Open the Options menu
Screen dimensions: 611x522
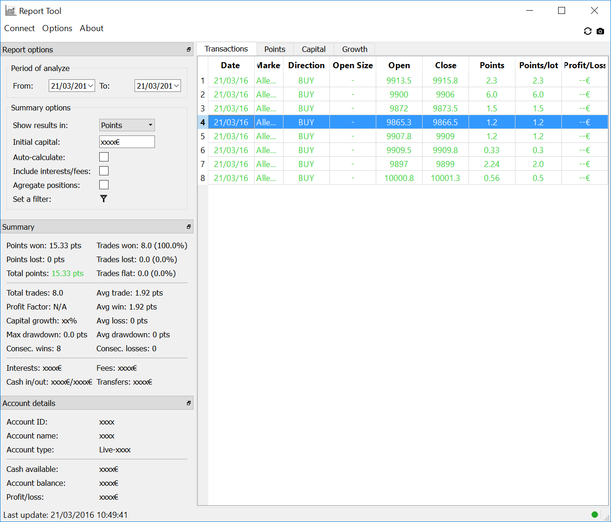[57, 28]
